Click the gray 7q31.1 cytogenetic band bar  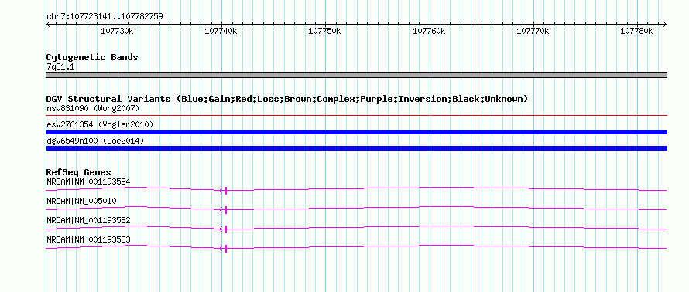pos(357,75)
